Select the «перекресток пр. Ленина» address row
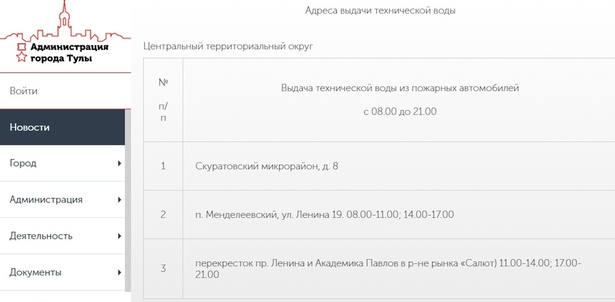Screen dimensions: 615x302 [388, 269]
